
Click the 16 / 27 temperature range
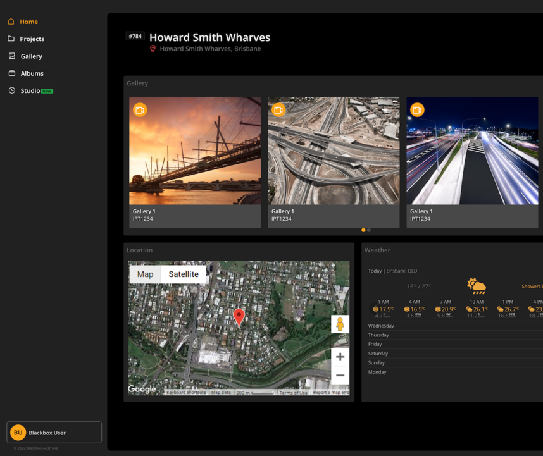419,287
